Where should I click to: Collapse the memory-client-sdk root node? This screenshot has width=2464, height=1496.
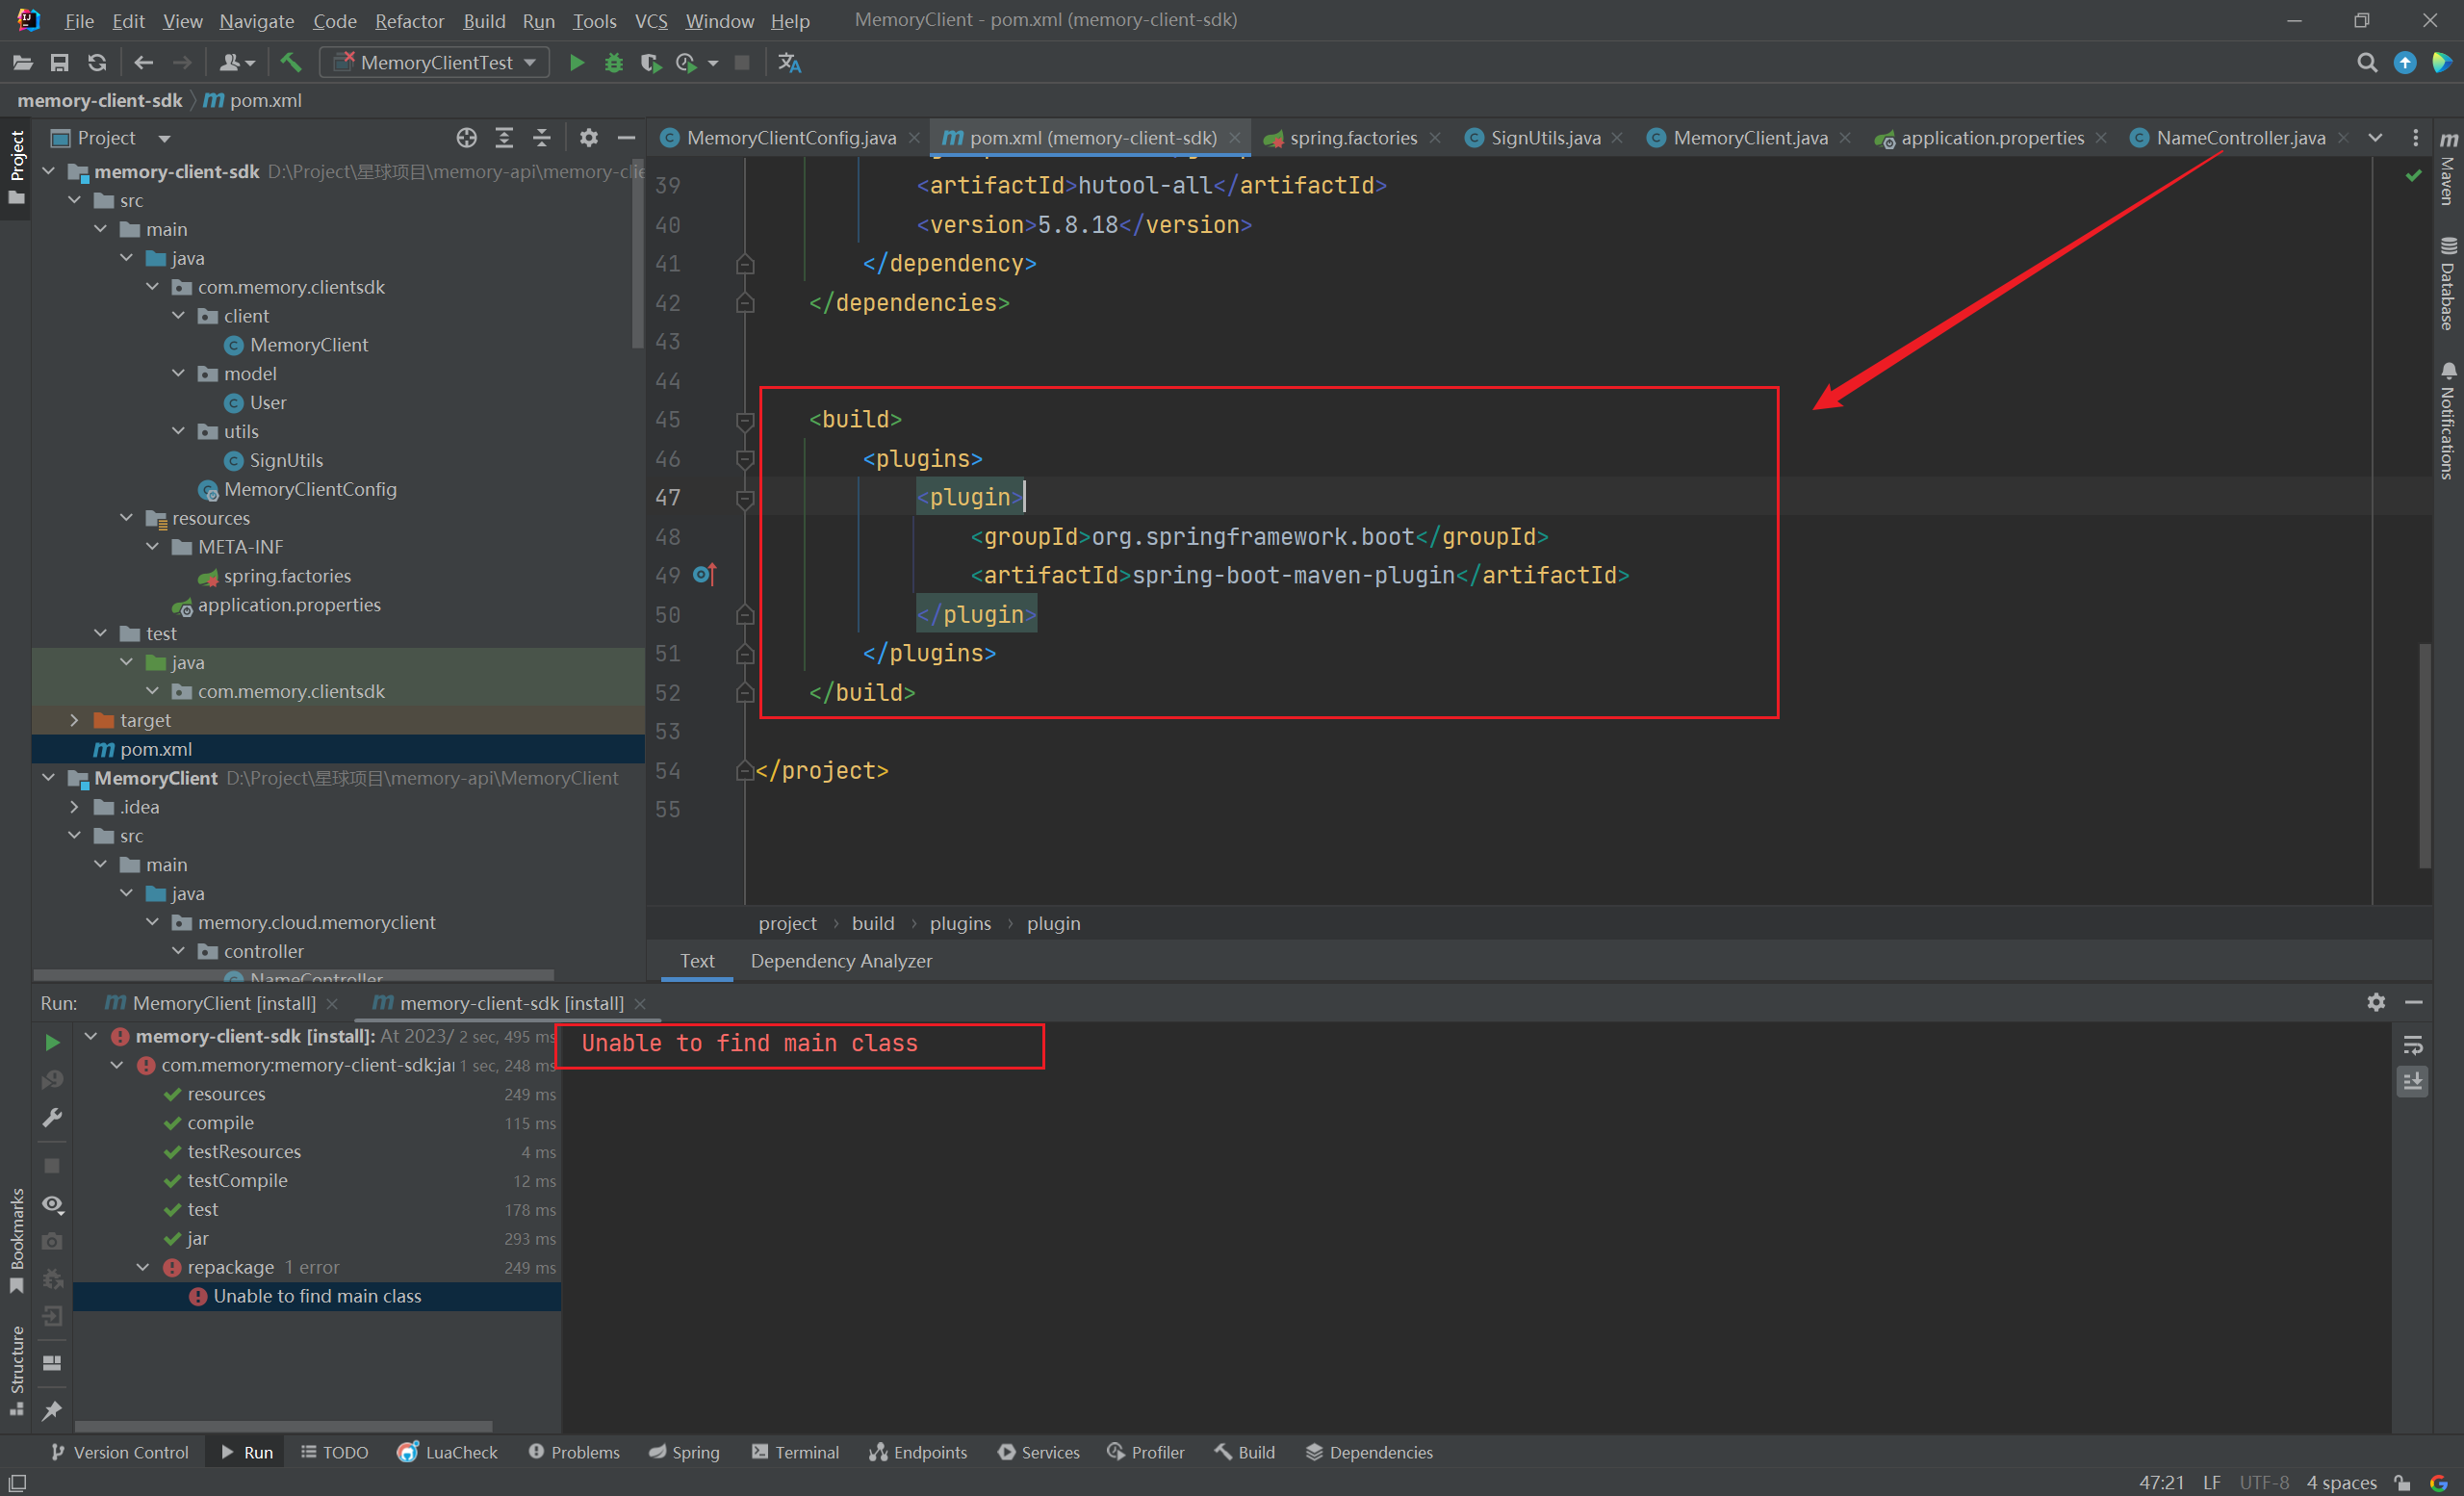click(x=48, y=172)
